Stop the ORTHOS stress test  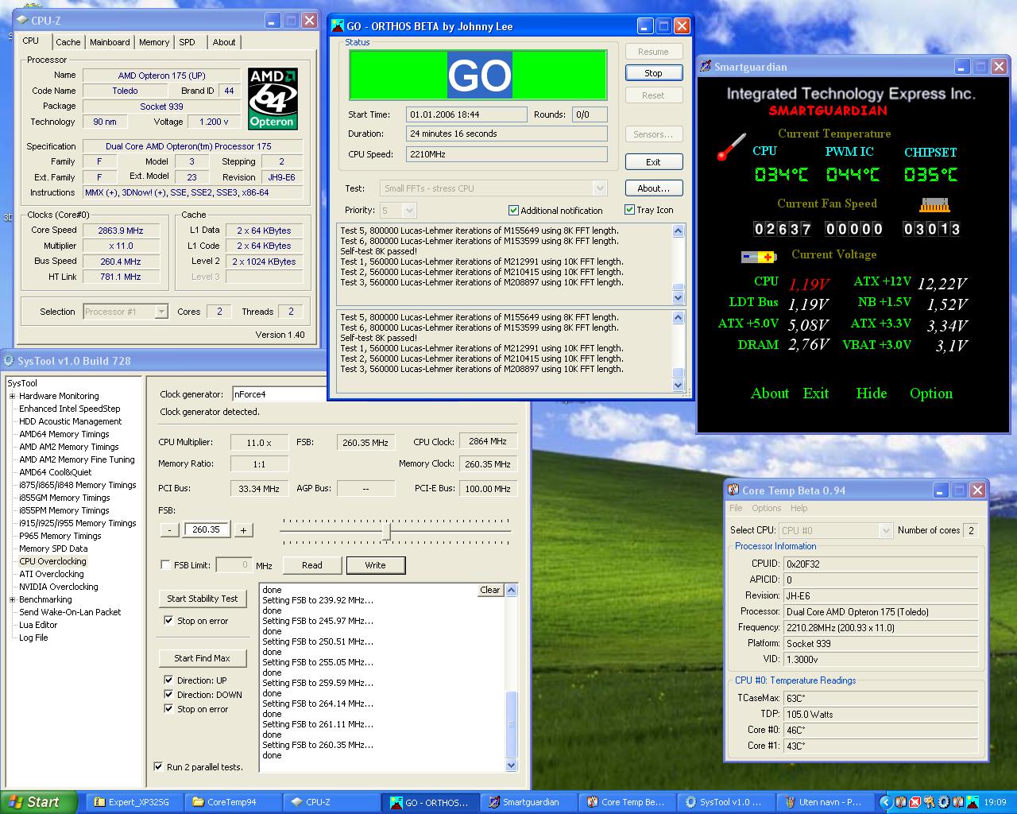(653, 73)
